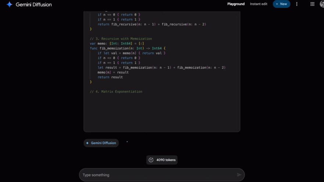
Task: Focus the Type something input field
Action: pos(162,175)
